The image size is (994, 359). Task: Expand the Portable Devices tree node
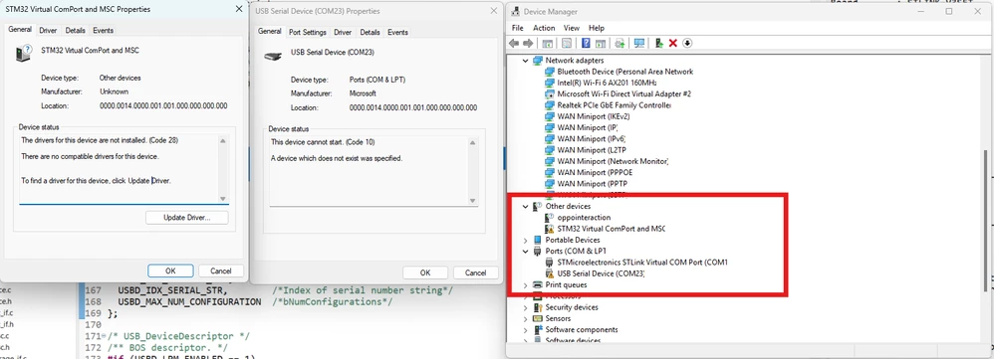point(525,240)
